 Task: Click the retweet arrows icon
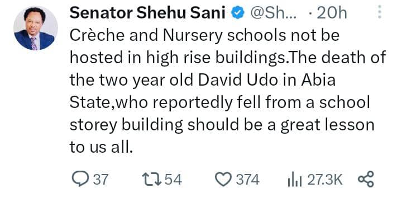152,180
